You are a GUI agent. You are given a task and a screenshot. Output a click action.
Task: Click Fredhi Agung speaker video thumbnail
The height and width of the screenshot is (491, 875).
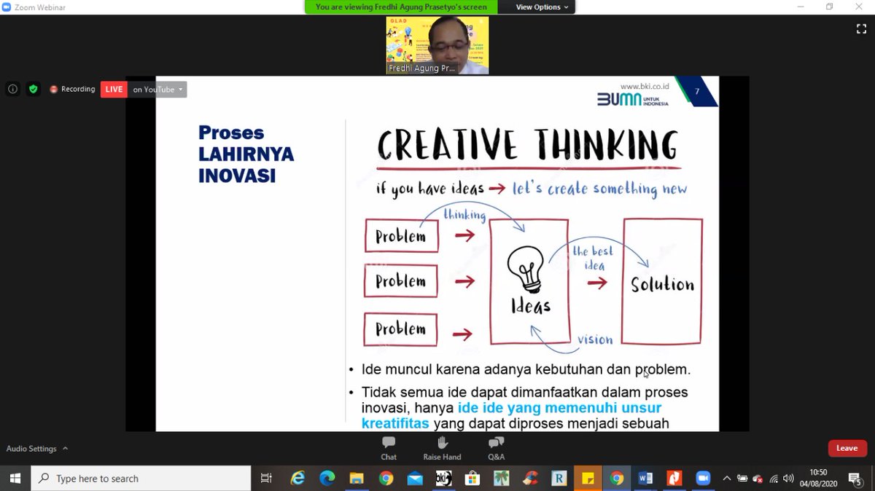point(437,45)
